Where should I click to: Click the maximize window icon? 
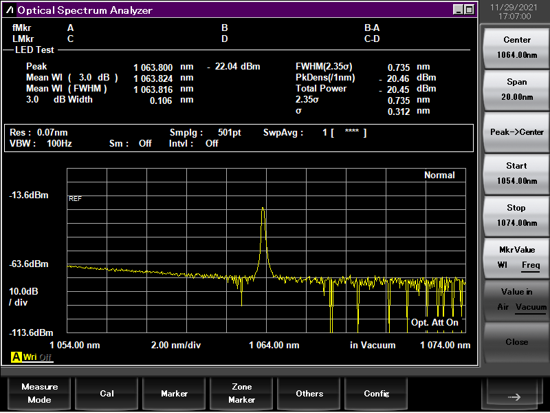pyautogui.click(x=469, y=10)
